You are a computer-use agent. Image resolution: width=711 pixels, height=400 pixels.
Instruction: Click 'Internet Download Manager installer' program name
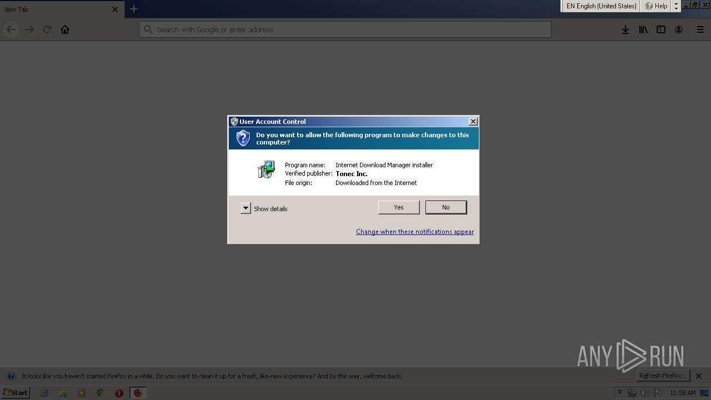tap(384, 165)
